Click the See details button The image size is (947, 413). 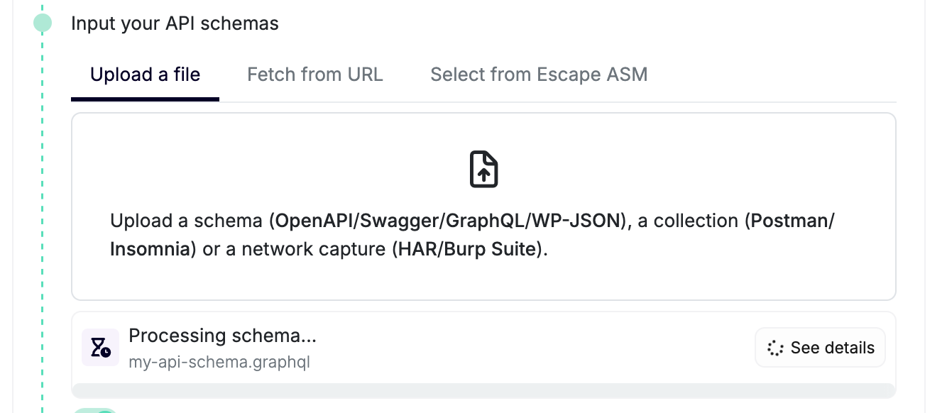click(x=820, y=348)
